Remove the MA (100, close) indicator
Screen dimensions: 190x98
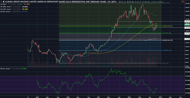pyautogui.click(x=20, y=9)
